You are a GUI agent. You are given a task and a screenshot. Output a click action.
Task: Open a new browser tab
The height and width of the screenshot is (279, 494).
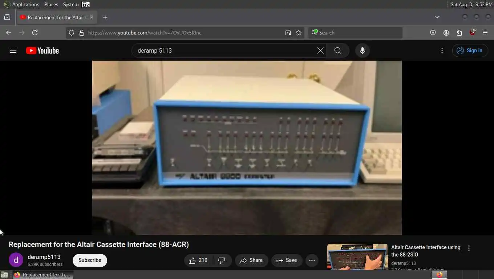(x=105, y=17)
